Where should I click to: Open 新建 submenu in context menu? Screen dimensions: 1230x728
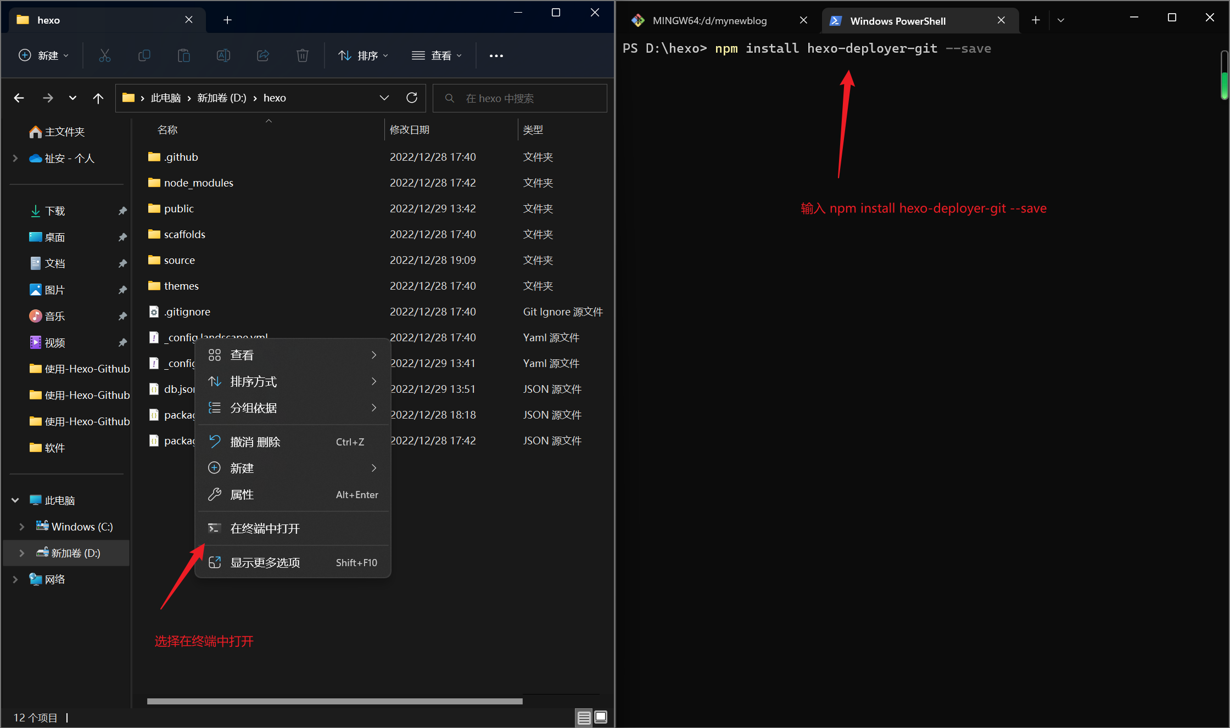pos(293,468)
